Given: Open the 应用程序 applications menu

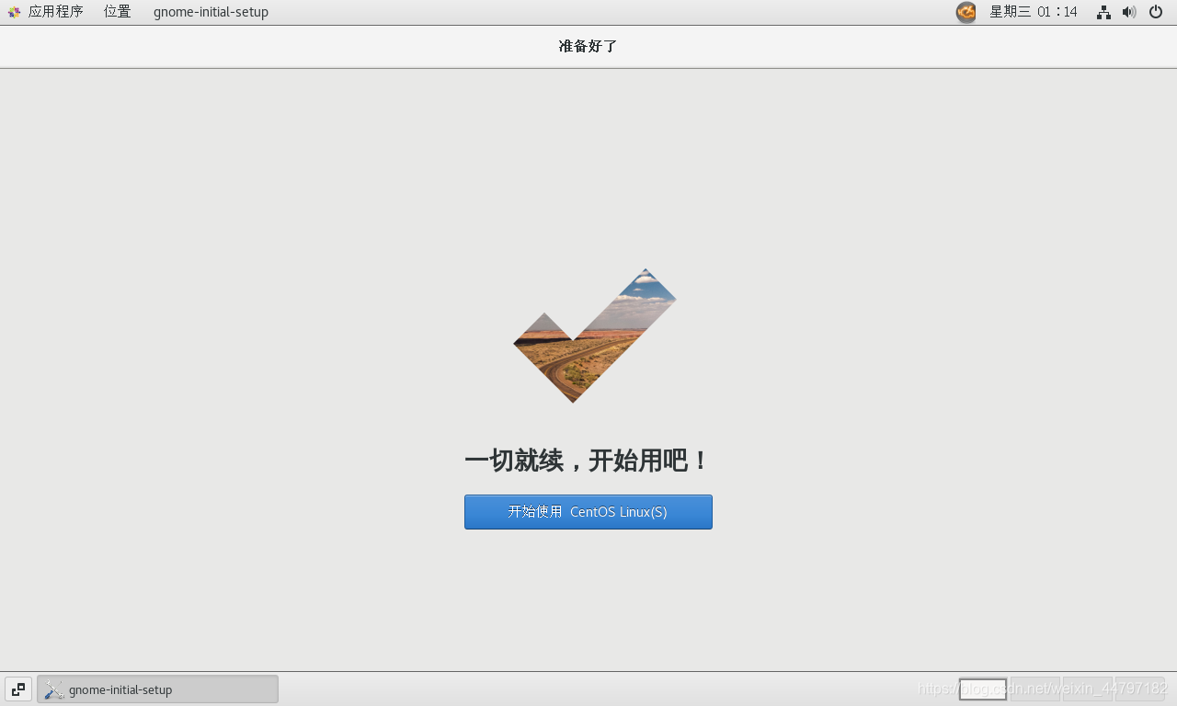Looking at the screenshot, I should [x=55, y=12].
